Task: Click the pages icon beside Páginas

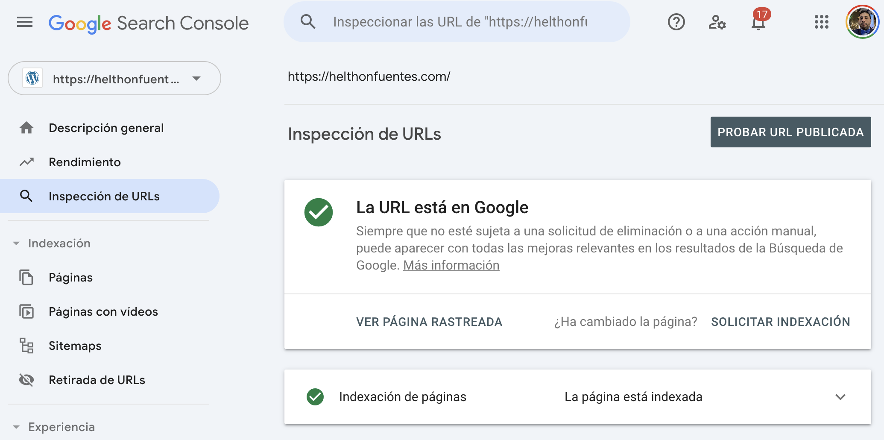Action: [x=26, y=277]
